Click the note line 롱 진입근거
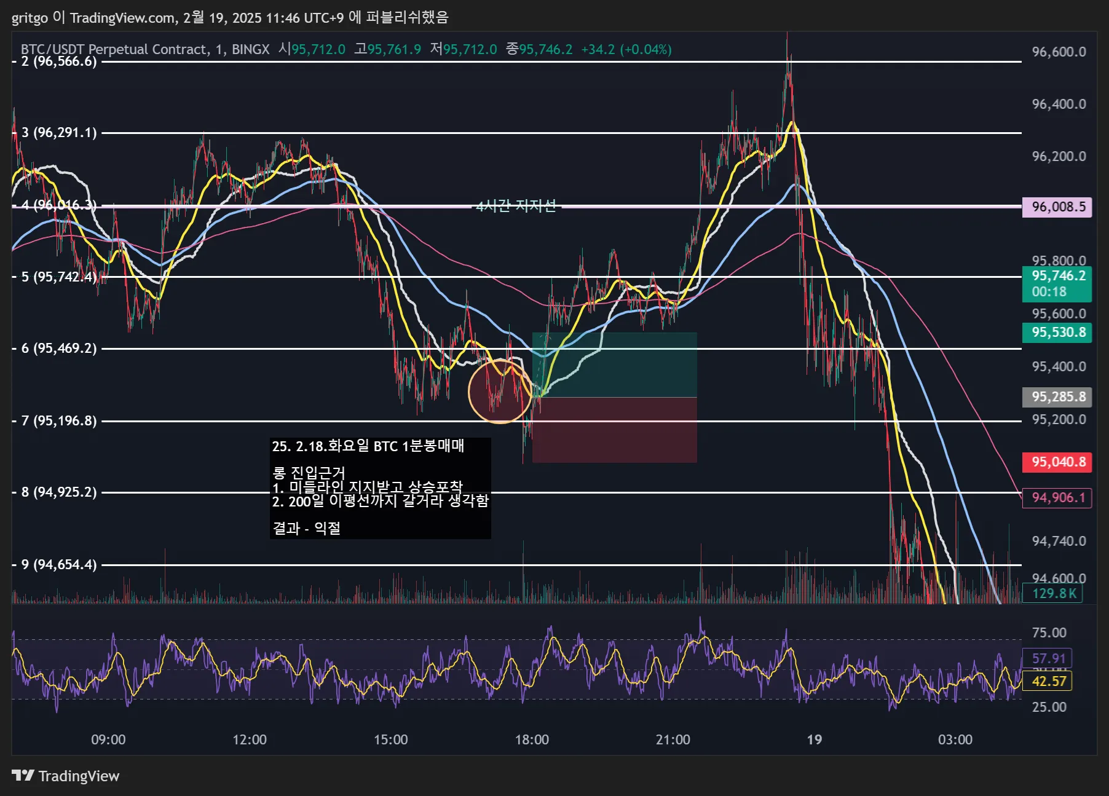 pyautogui.click(x=309, y=473)
